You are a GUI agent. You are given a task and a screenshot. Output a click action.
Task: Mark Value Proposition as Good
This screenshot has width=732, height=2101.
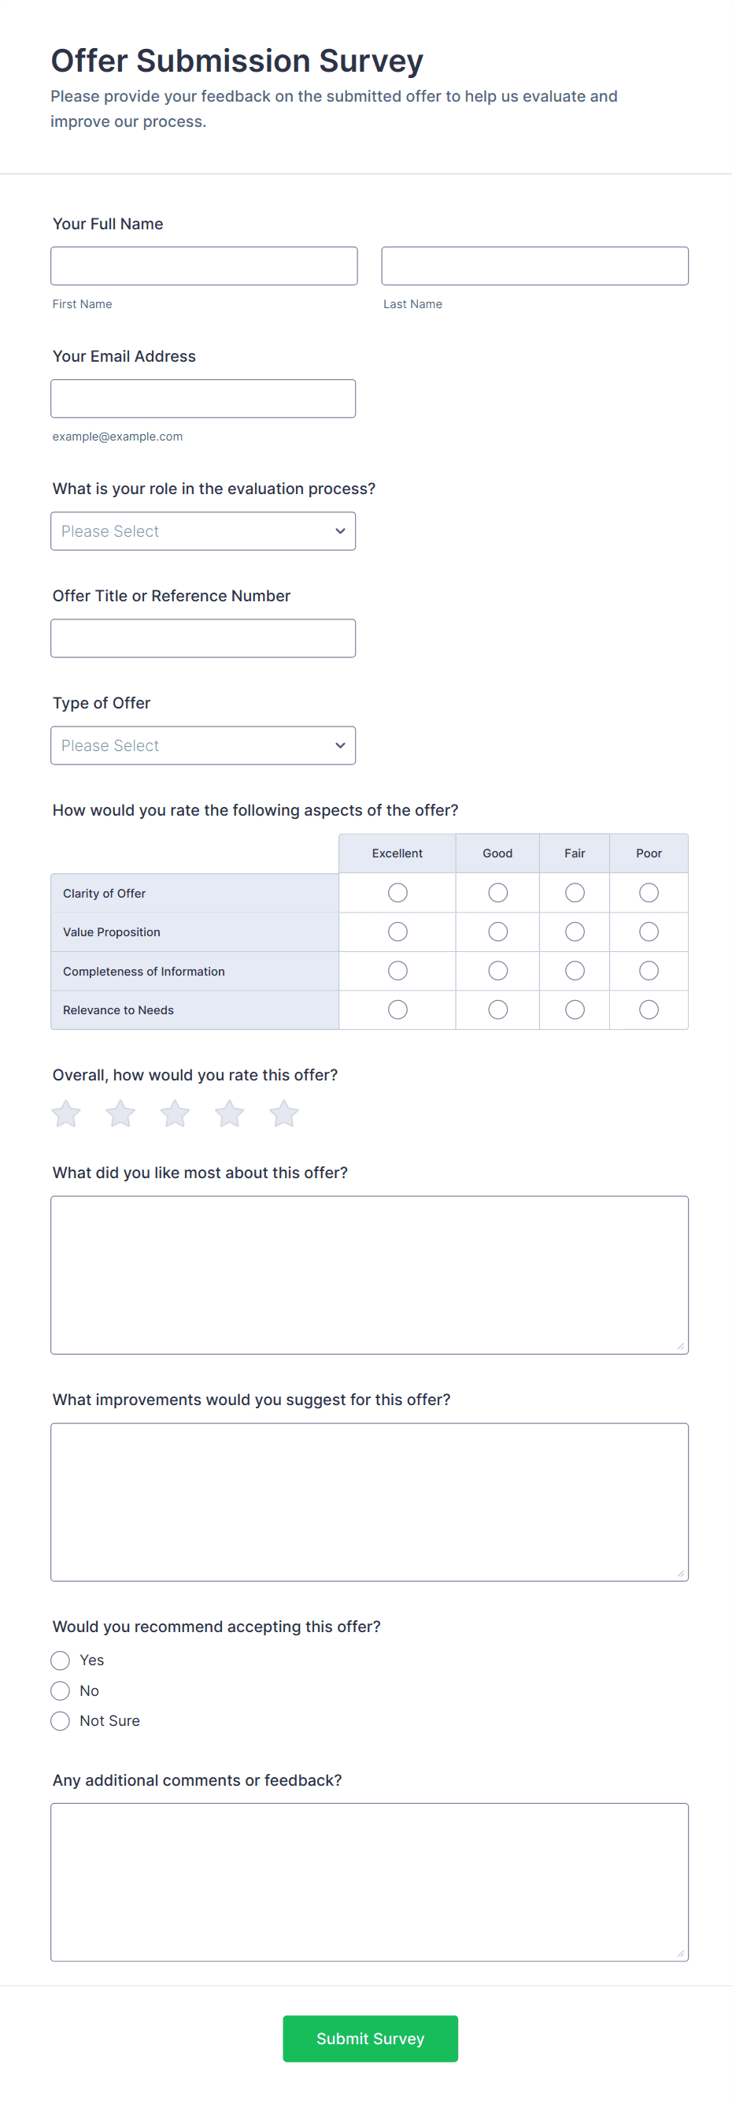point(497,932)
